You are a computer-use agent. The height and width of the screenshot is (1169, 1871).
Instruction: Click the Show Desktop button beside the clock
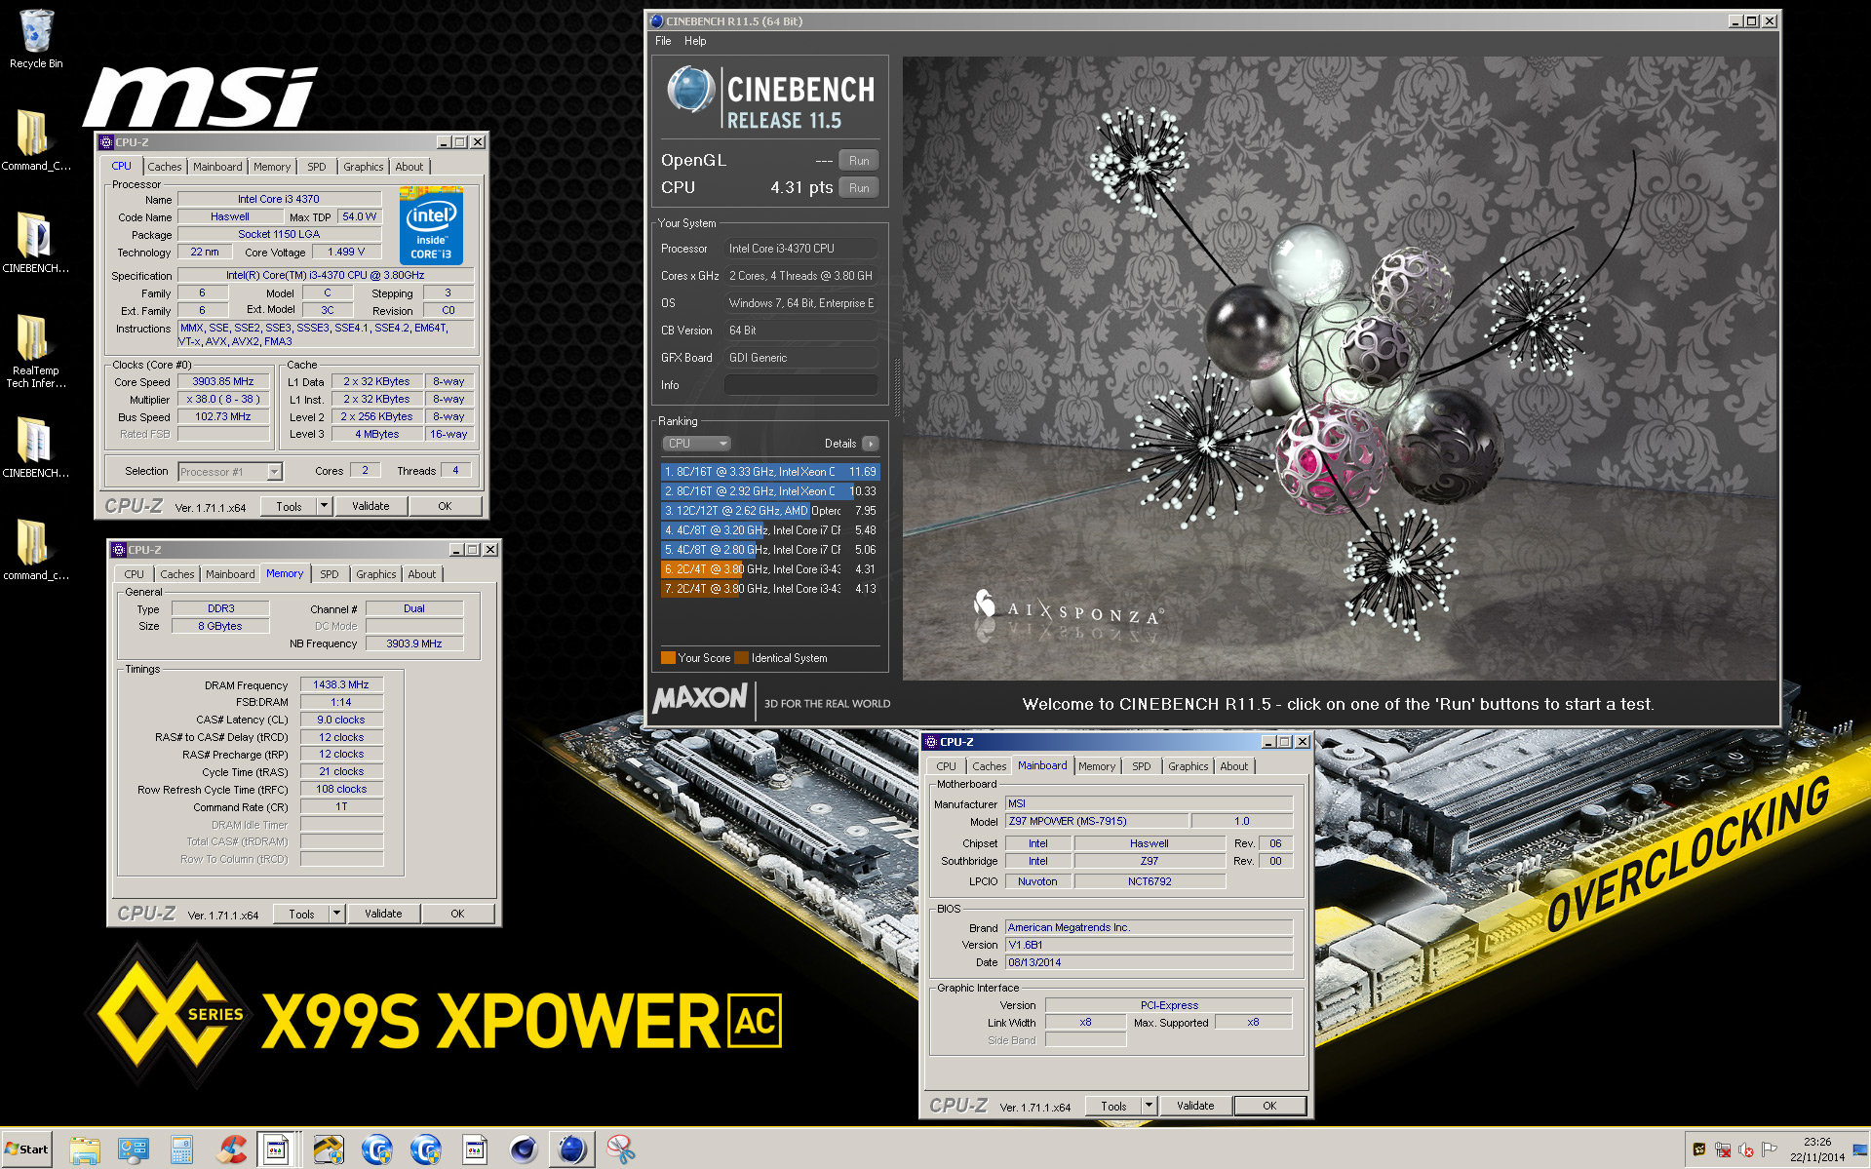point(1860,1150)
